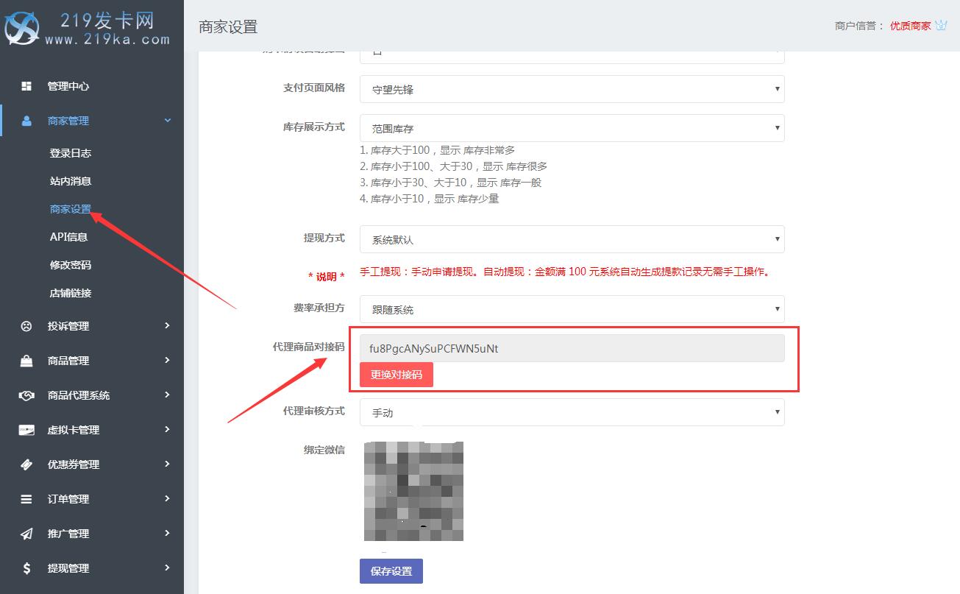
Task: Click the 优惠券管理 ticket icon
Action: [x=26, y=464]
